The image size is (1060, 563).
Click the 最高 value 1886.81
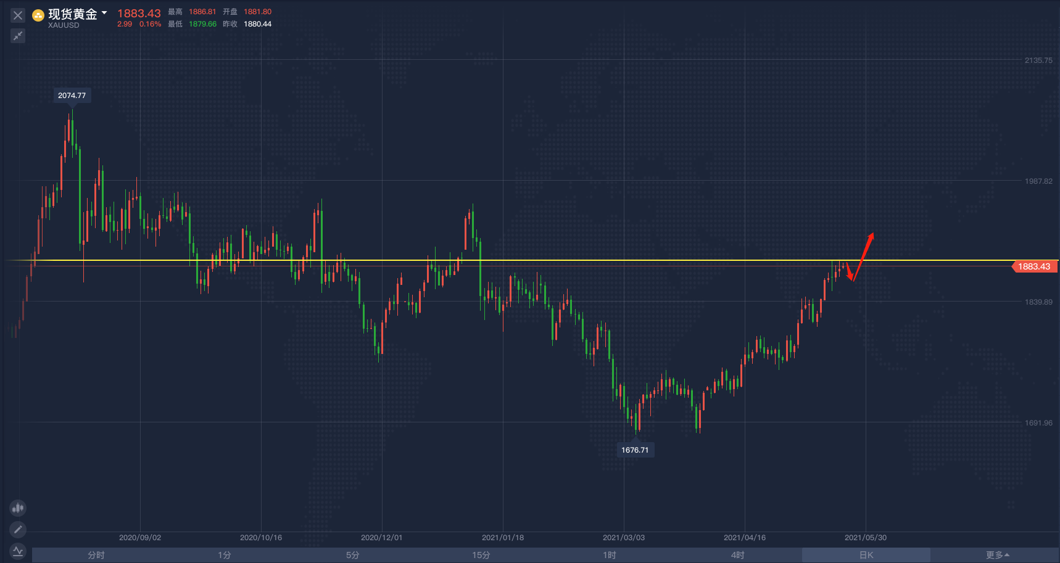point(202,12)
